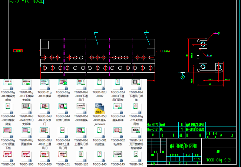
Task: Open the TGGD-08d-0811 上通风门 file
Action: tap(44, 131)
